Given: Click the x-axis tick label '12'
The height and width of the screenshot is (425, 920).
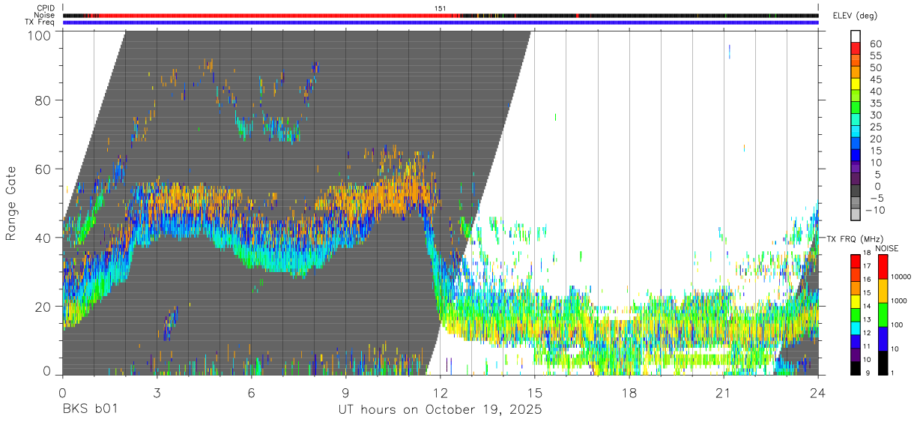Looking at the screenshot, I should pos(440,392).
